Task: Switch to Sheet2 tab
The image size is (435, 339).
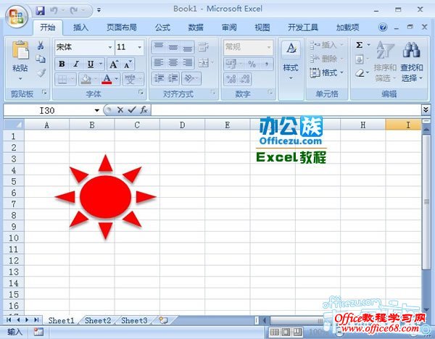Action: 98,321
